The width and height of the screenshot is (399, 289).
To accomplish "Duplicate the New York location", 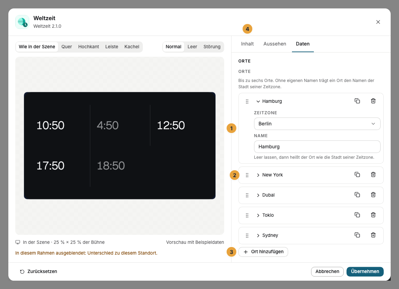I will 357,174.
